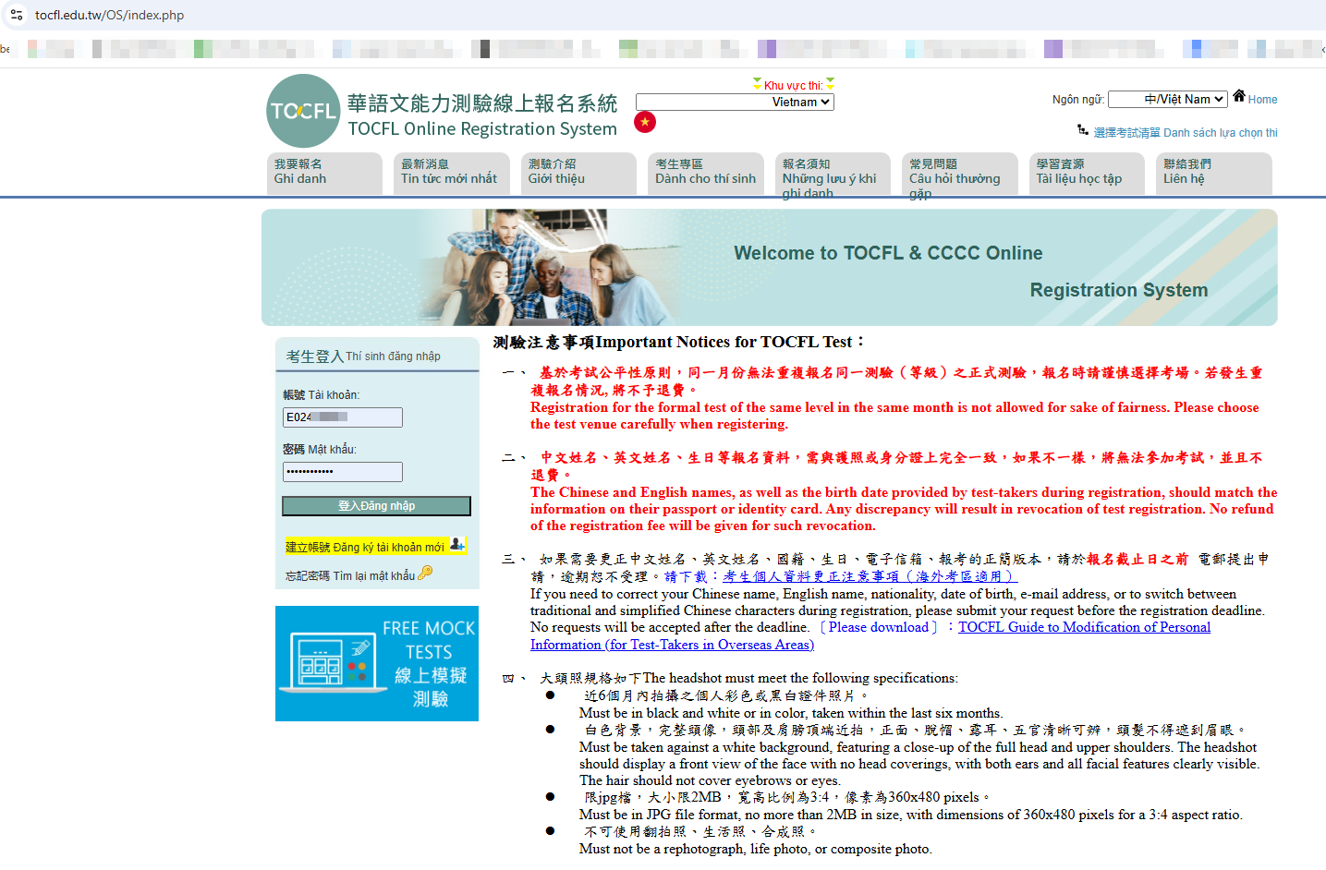Viewport: 1326px width, 870px height.
Task: Click Đăng ký tài khoản mới link
Action: [365, 547]
